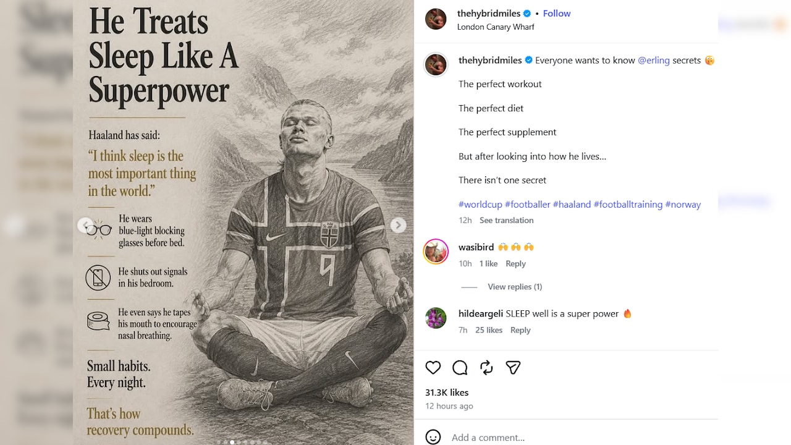
Task: Focus the Add a comment field
Action: coord(581,437)
